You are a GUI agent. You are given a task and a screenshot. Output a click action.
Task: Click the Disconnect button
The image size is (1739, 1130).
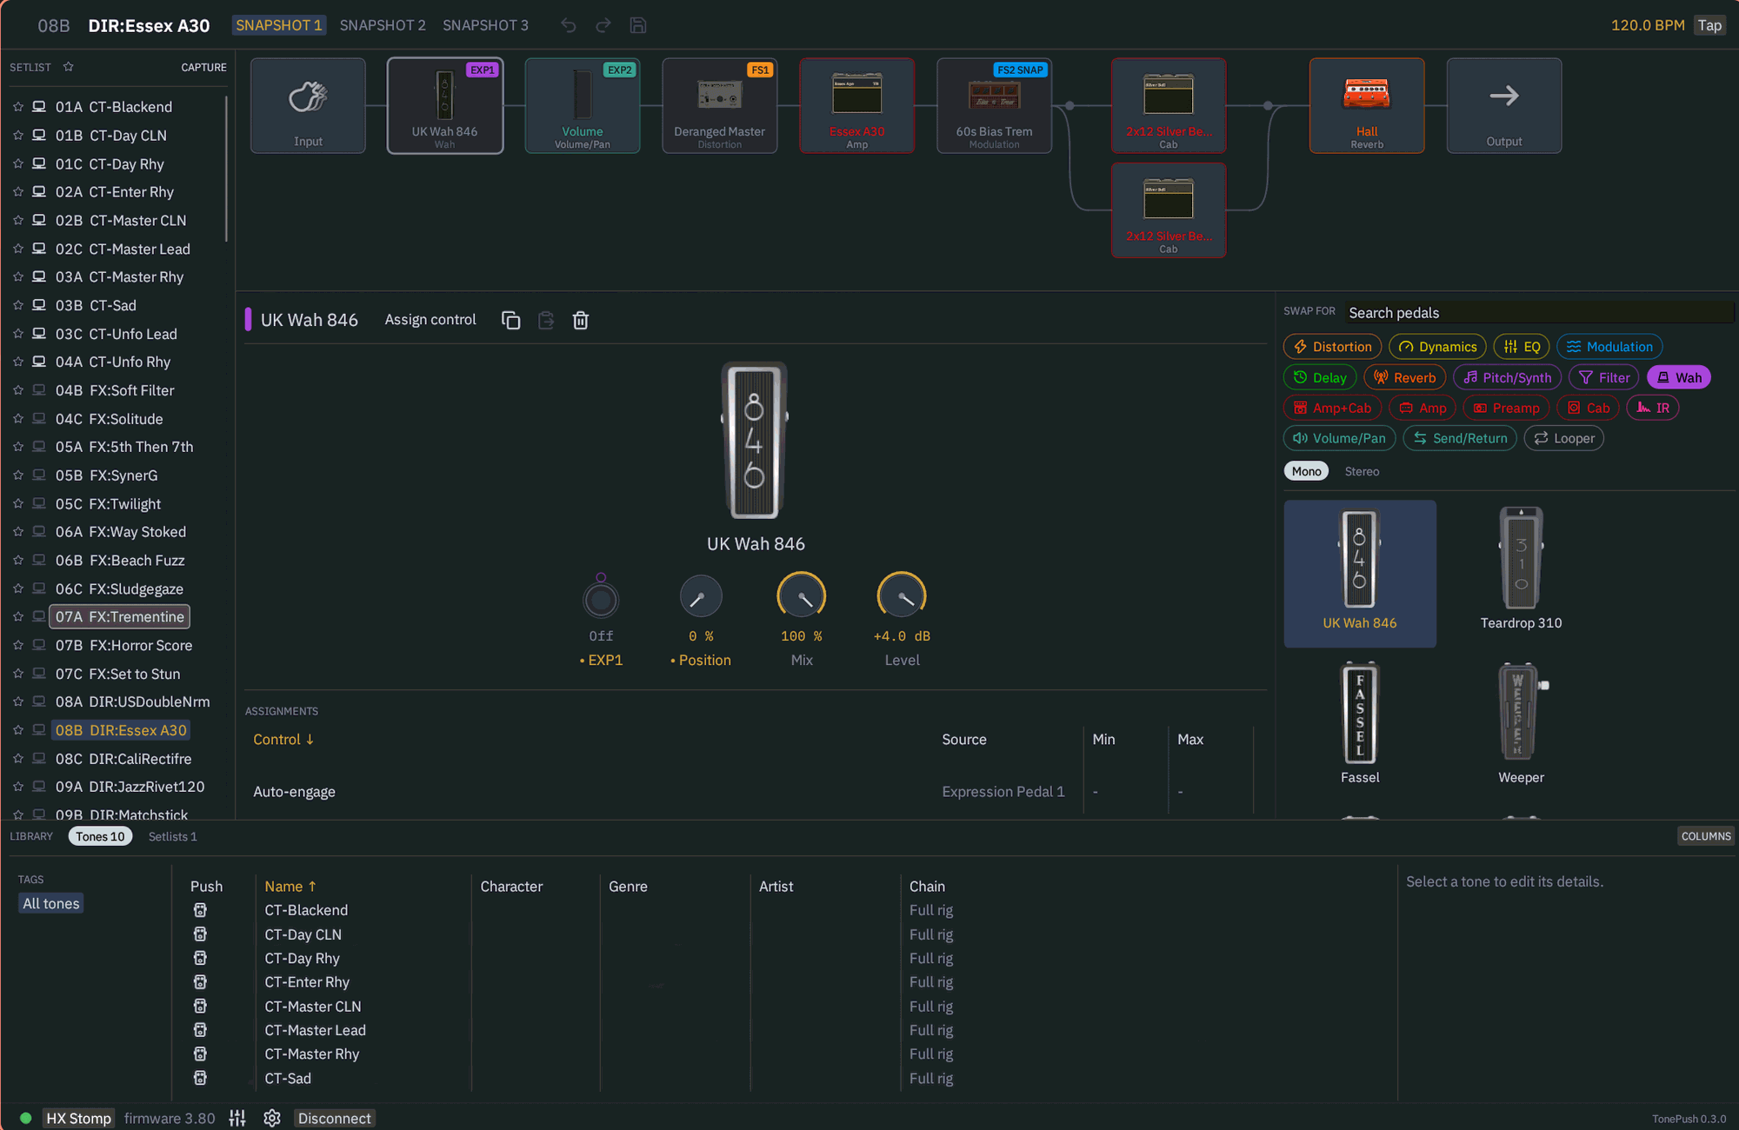click(334, 1118)
